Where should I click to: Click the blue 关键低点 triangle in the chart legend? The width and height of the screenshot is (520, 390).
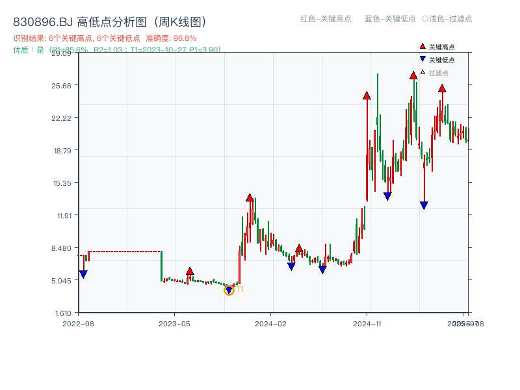pos(422,59)
